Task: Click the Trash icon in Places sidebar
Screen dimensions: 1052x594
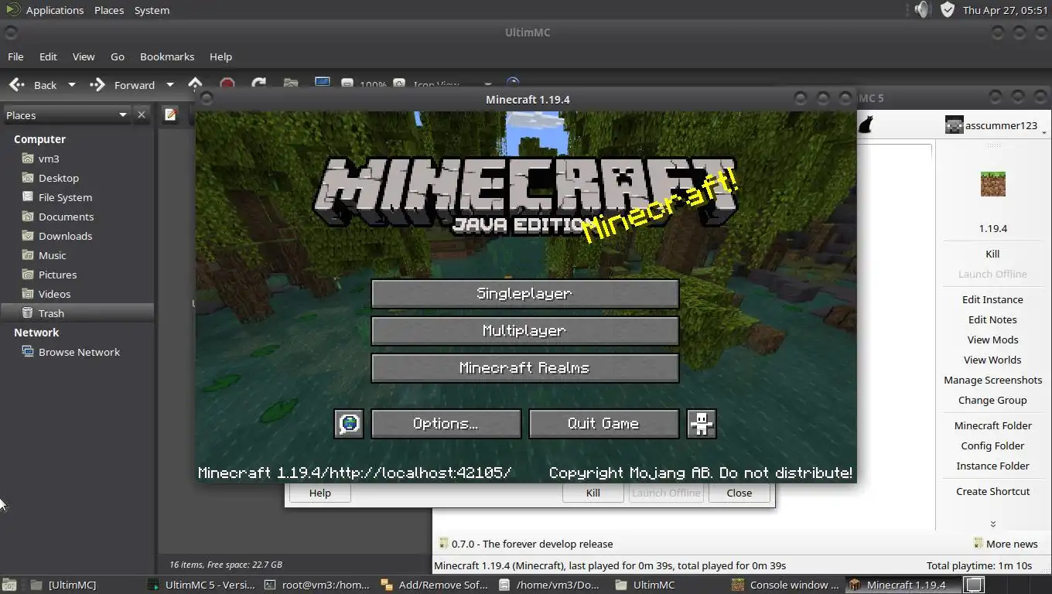Action: [x=28, y=313]
